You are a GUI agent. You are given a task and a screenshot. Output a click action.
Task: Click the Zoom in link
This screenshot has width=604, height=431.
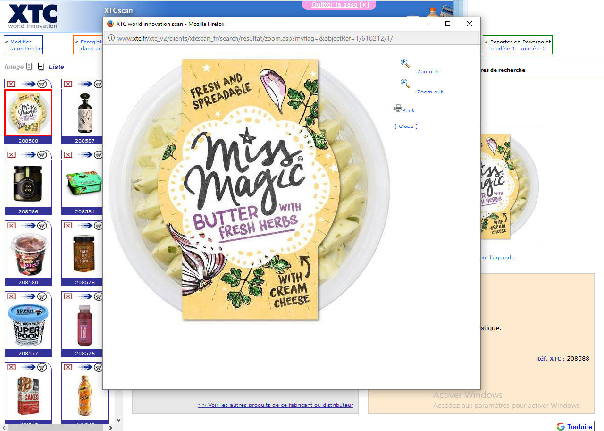pos(428,72)
